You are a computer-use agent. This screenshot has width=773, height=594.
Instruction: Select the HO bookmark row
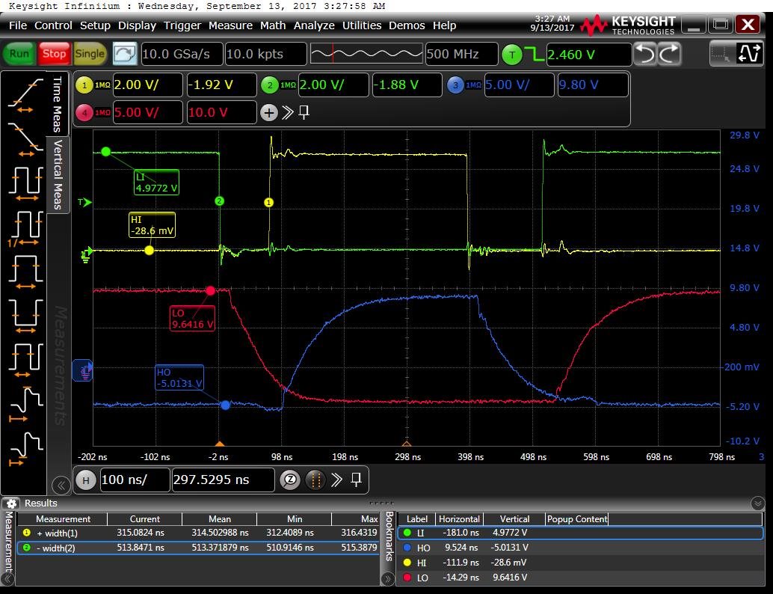(x=580, y=548)
